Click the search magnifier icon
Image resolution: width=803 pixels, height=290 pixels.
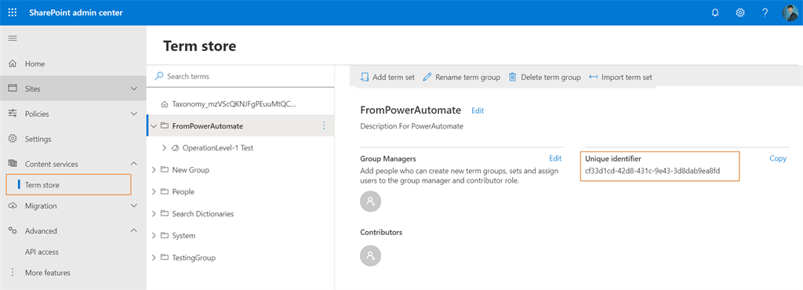(159, 76)
